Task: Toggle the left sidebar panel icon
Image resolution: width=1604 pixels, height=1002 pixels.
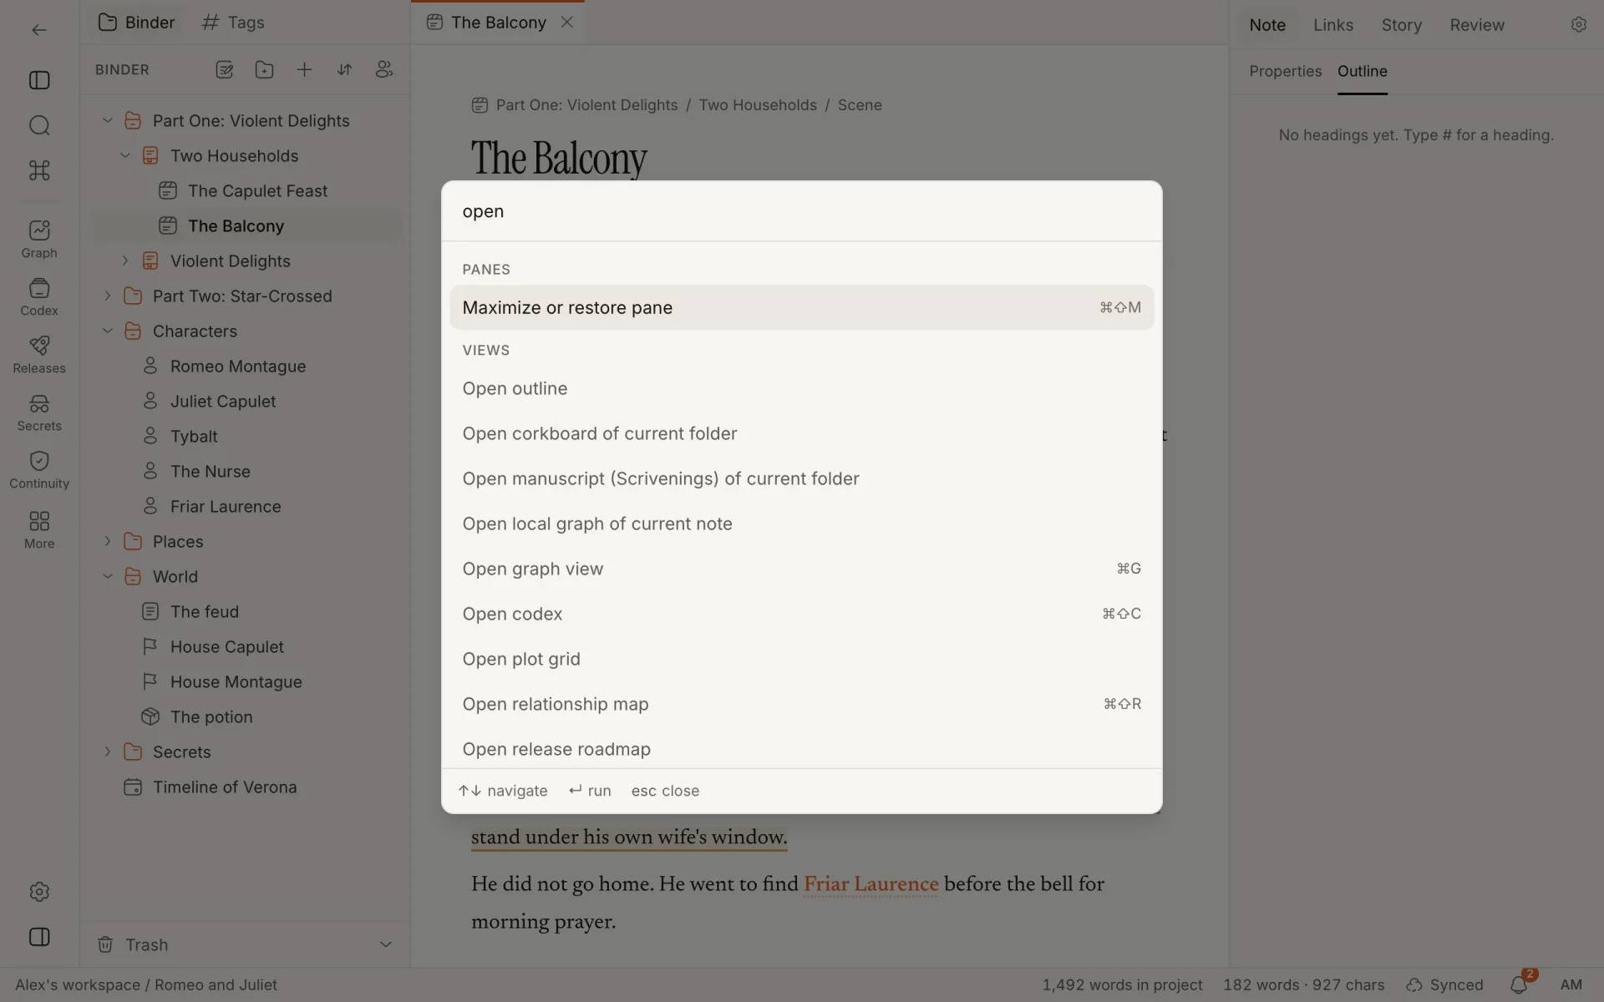Action: coord(39,80)
